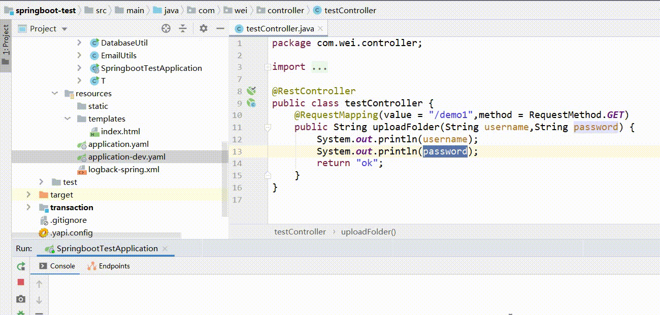This screenshot has width=660, height=315.
Task: Click the Rerun icon in the Run panel
Action: [21, 266]
